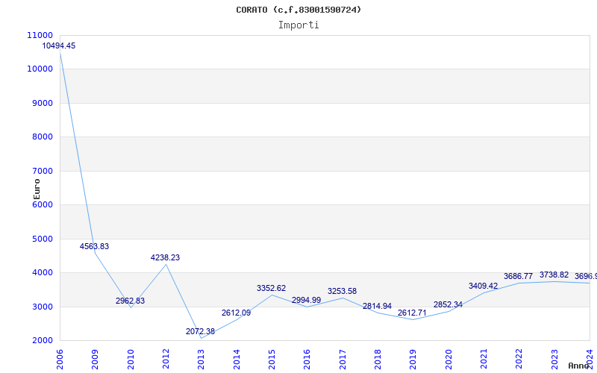Click the data label 2612.09
Screen dimensions: 597x373
tap(236, 313)
